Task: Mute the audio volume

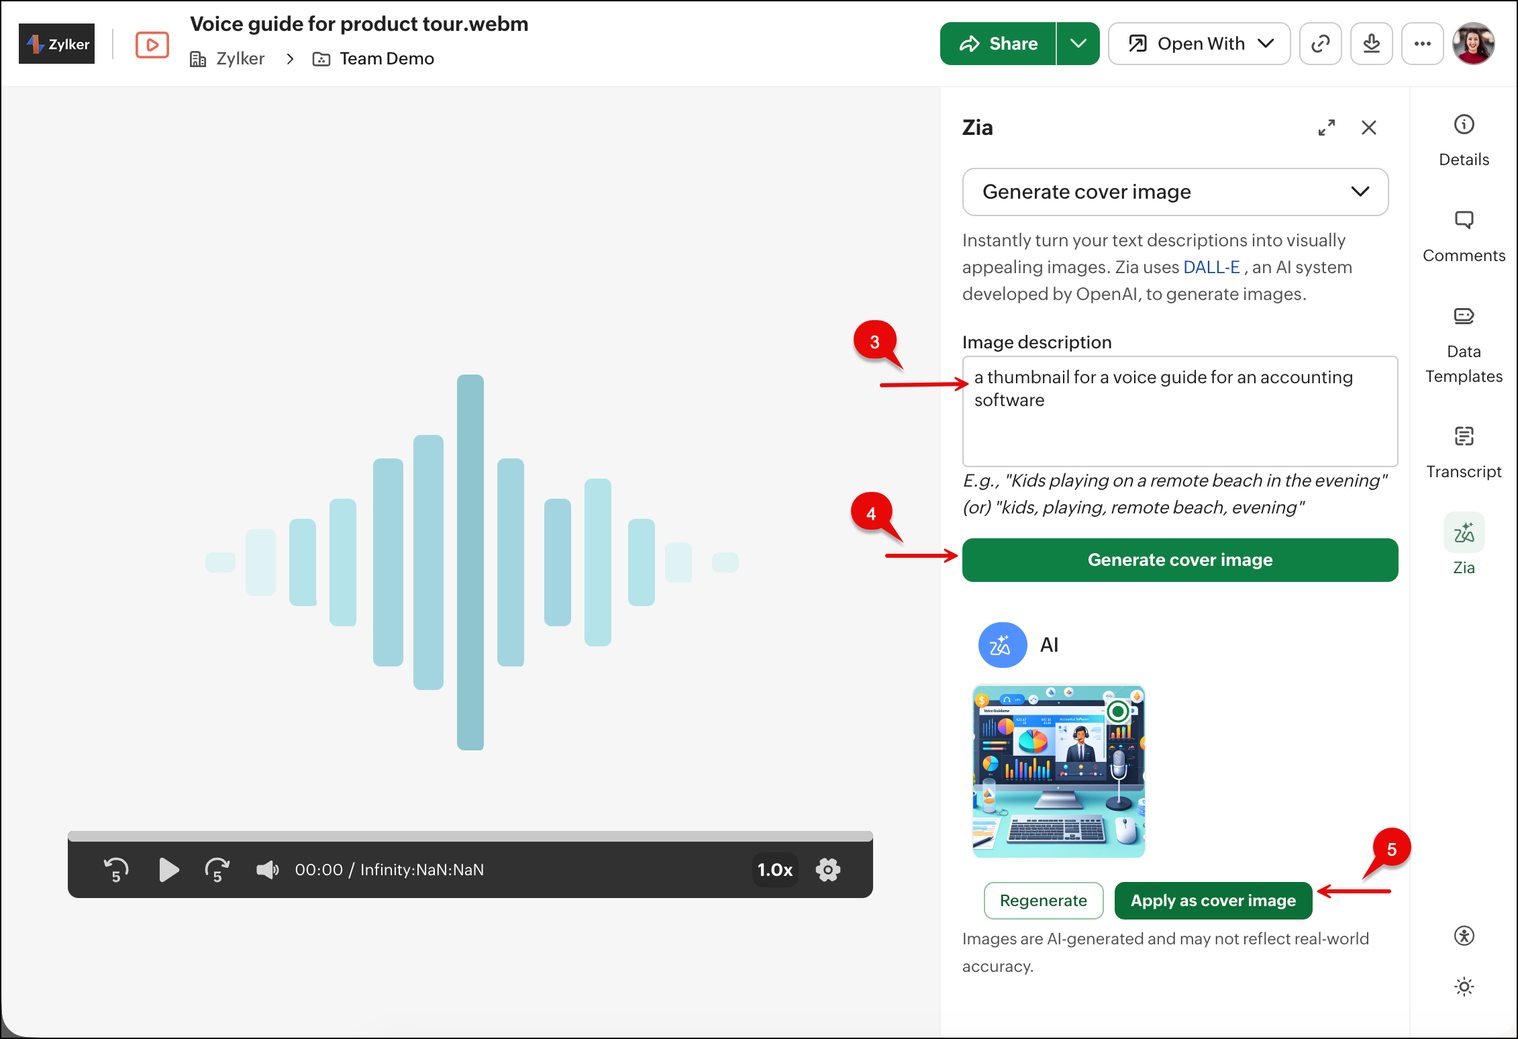Action: click(x=267, y=870)
